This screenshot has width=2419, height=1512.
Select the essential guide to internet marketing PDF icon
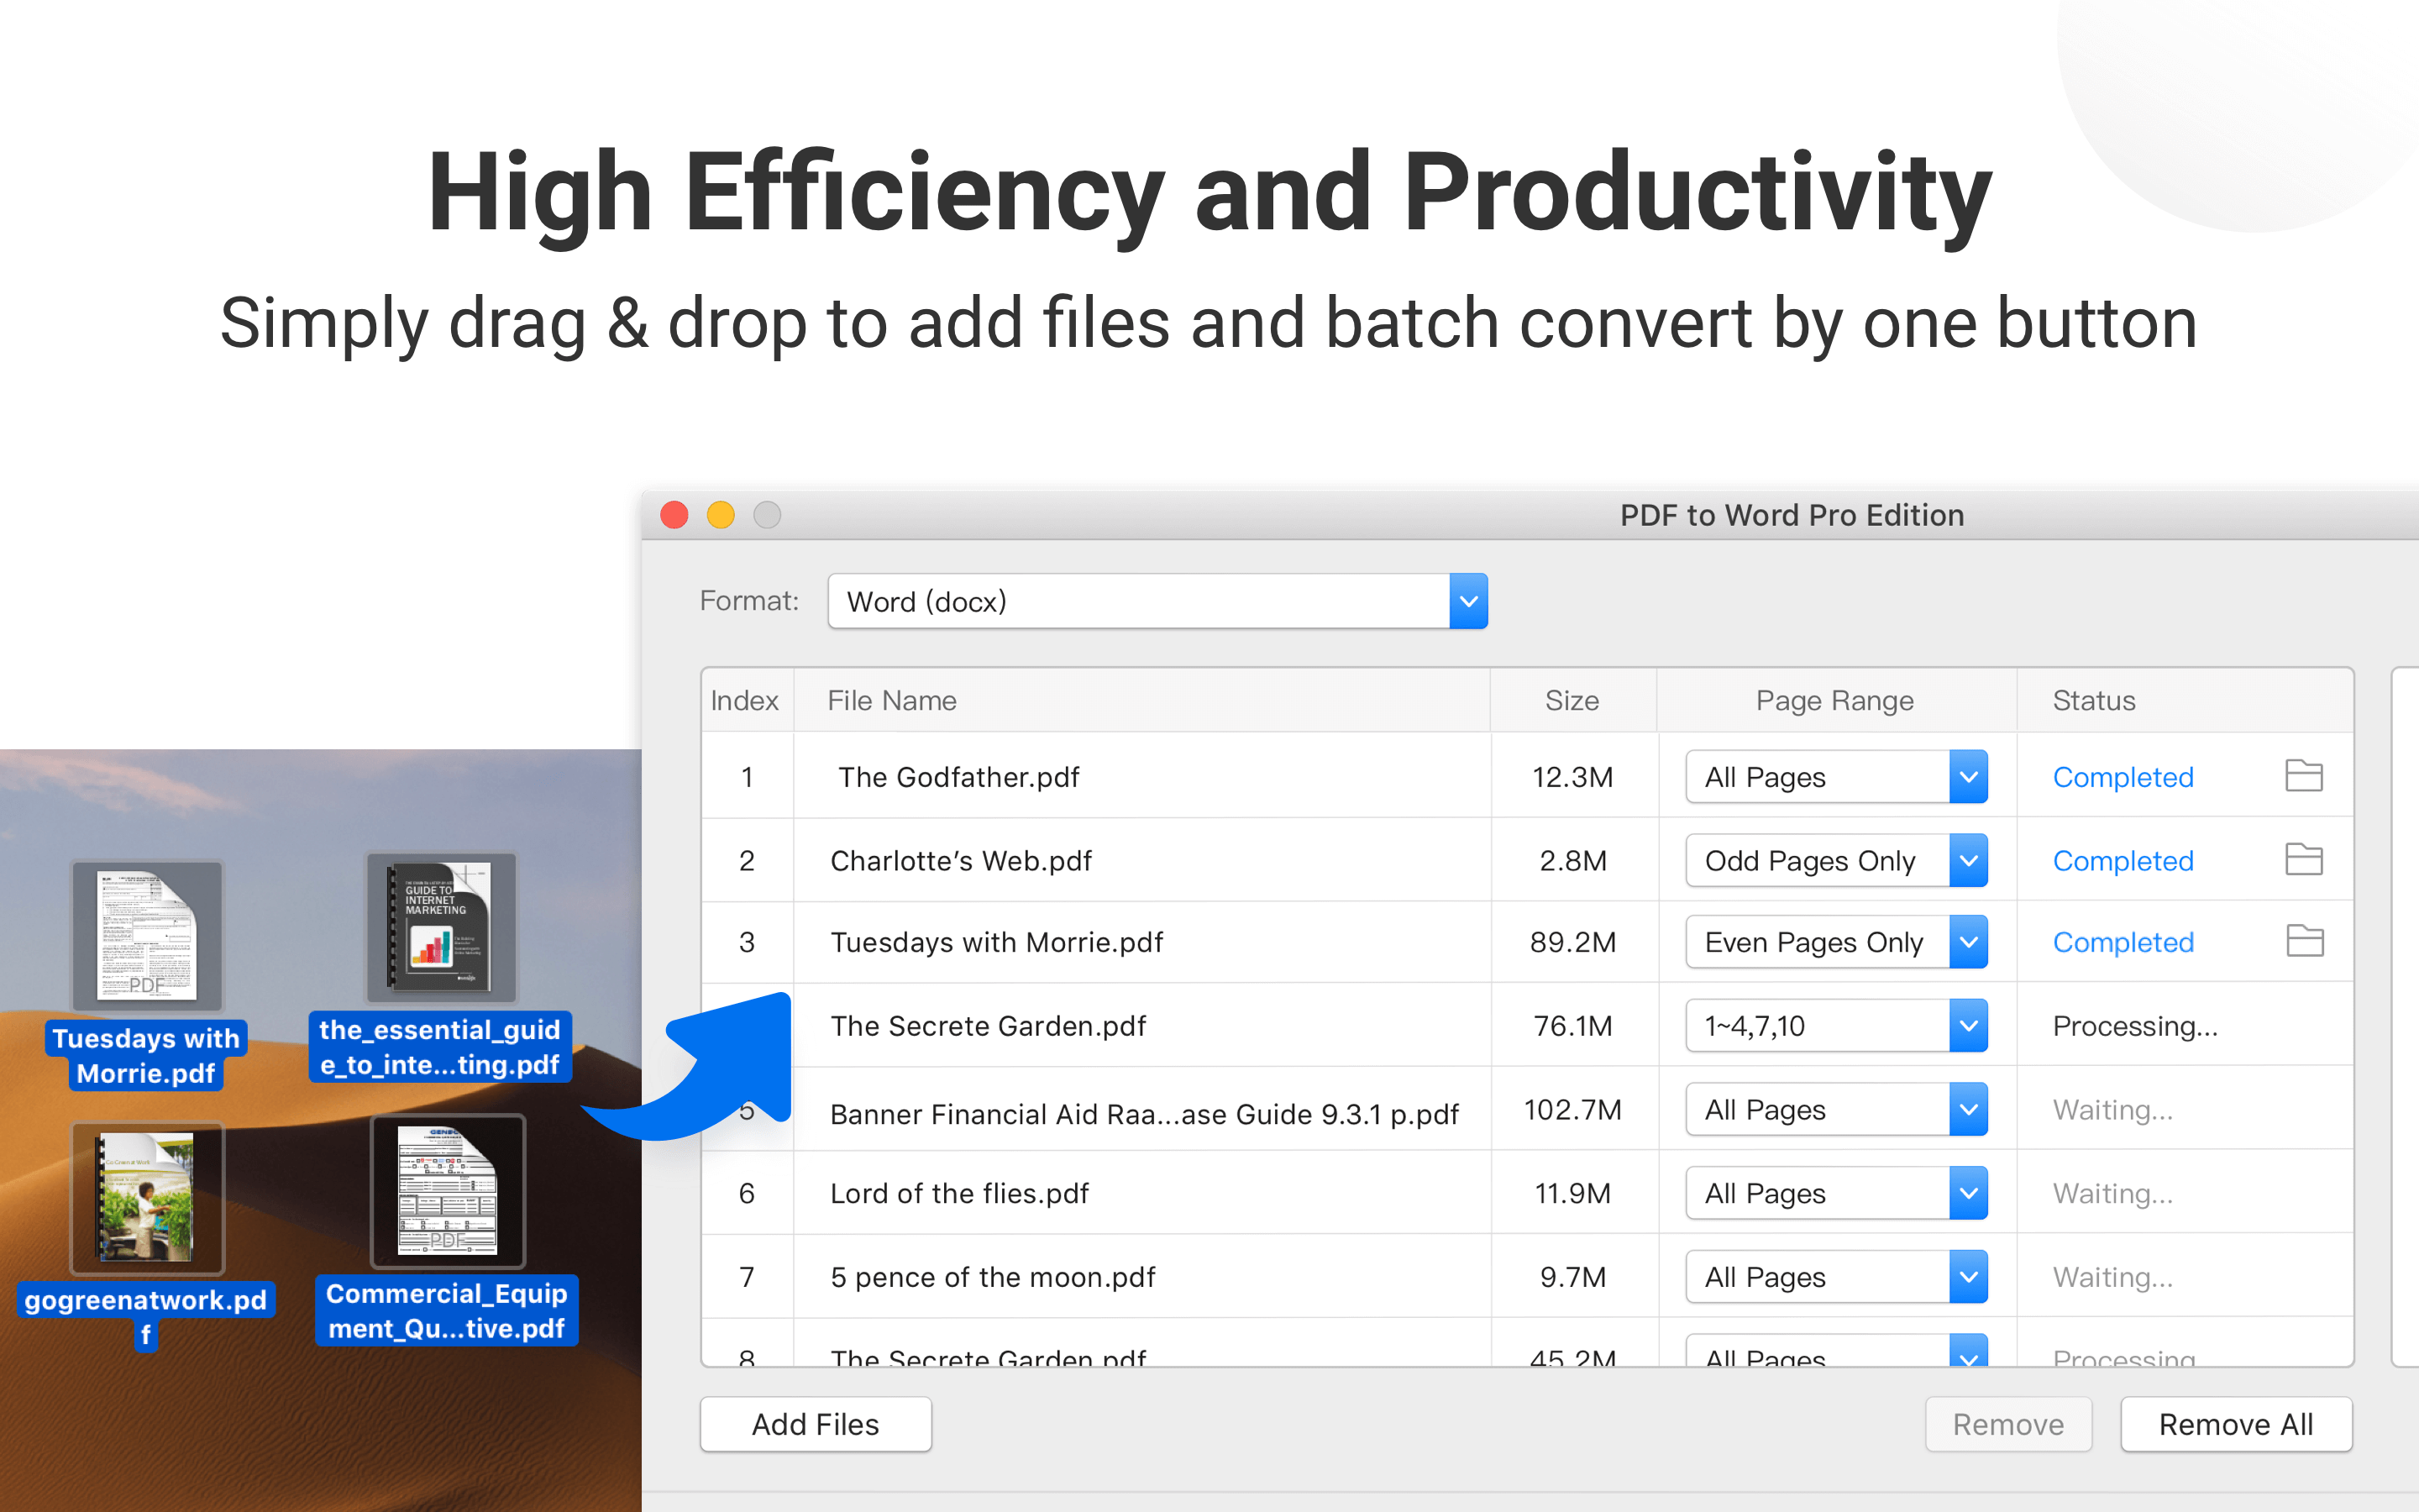[x=441, y=928]
